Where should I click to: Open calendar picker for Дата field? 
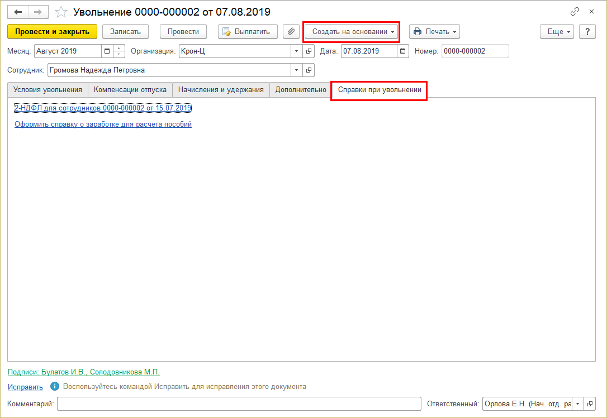click(x=402, y=51)
